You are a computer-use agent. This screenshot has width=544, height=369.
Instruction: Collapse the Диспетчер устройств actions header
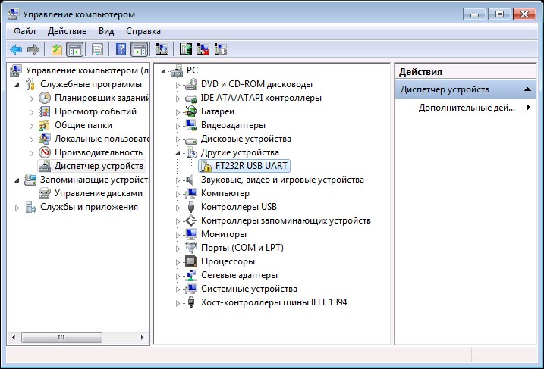(x=528, y=89)
